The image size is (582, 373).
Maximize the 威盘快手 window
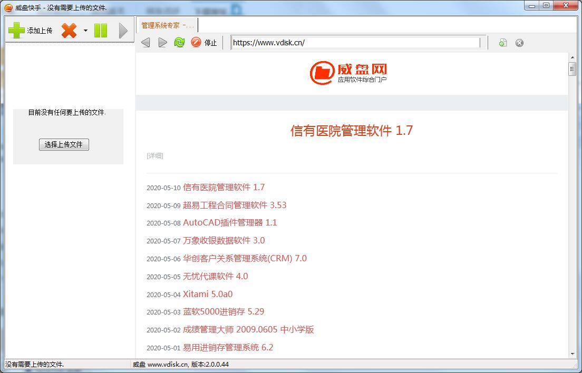click(546, 6)
